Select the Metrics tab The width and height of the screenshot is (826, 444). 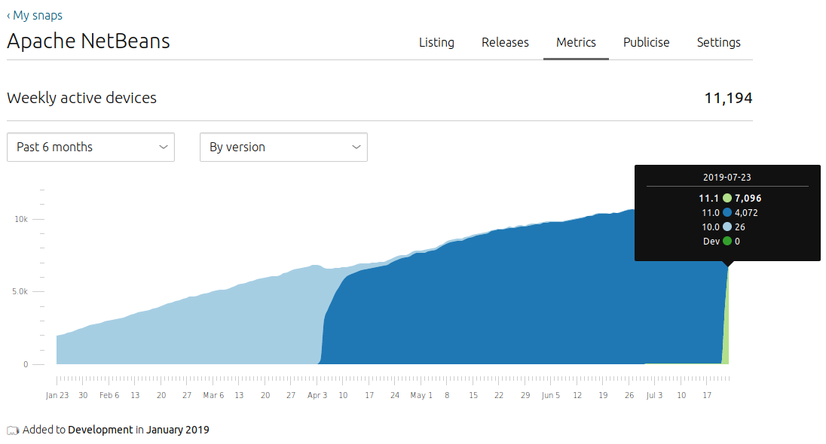pyautogui.click(x=576, y=42)
